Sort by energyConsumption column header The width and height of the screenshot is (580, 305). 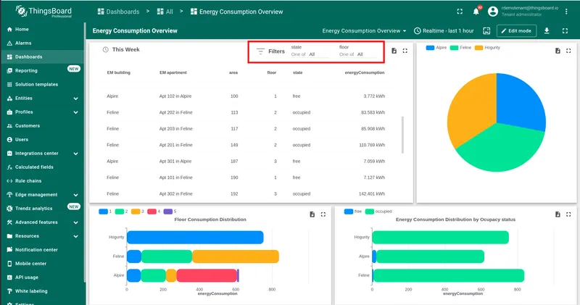(x=365, y=72)
